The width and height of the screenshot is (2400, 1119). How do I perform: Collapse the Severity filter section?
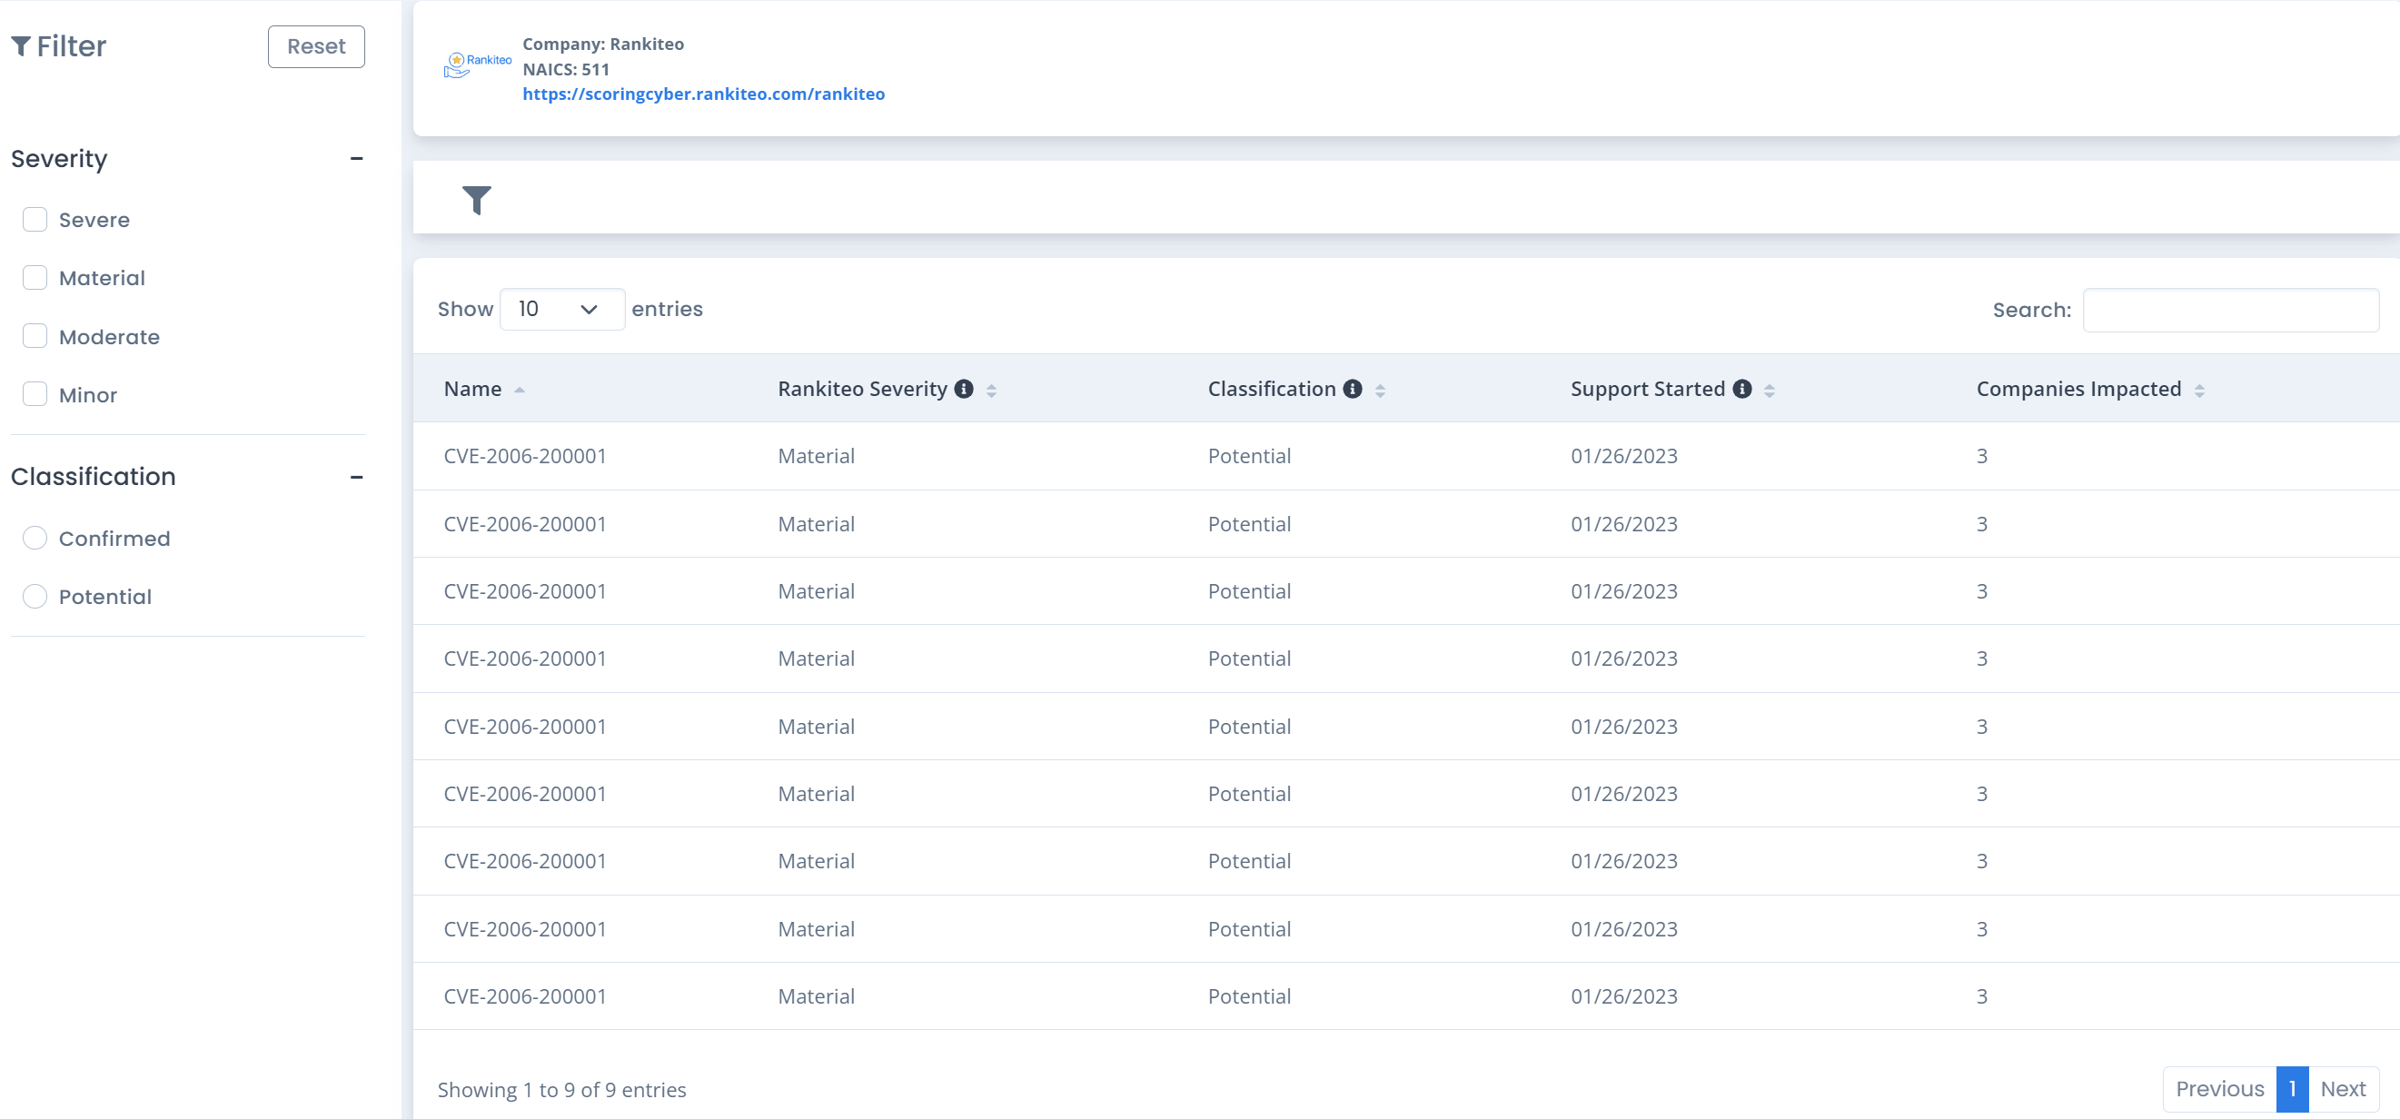pos(356,159)
